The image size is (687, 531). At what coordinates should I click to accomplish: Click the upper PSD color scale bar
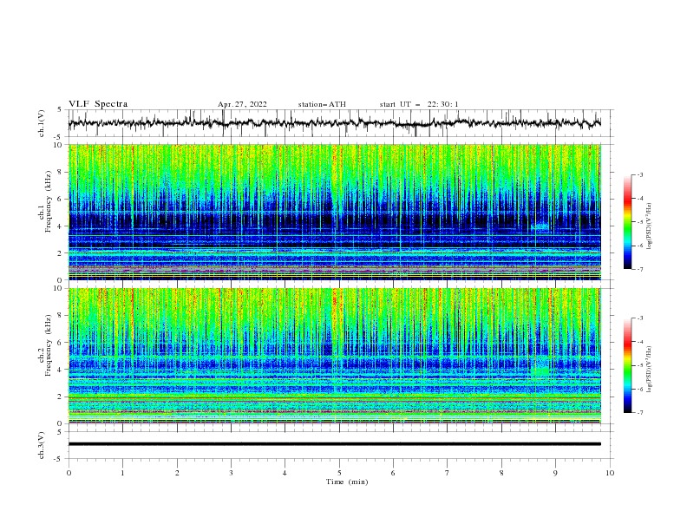(627, 222)
